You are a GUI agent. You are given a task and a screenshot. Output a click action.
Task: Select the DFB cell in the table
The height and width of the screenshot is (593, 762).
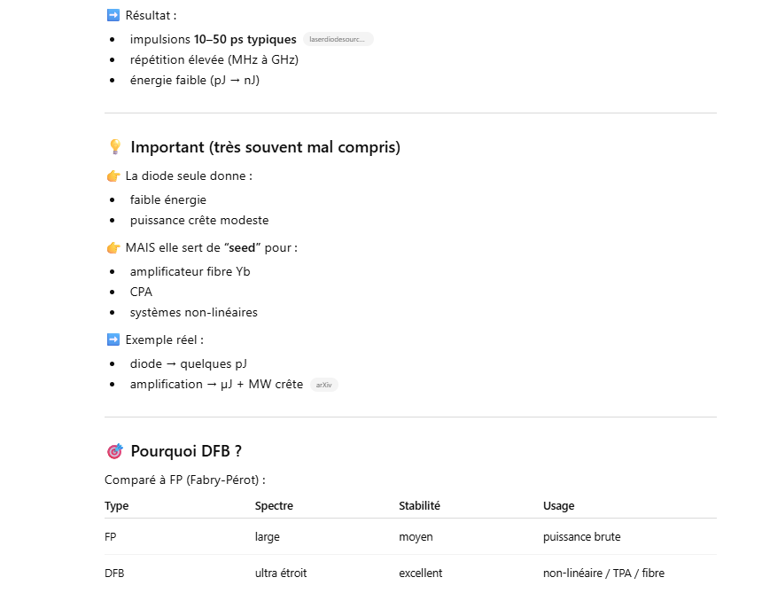pyautogui.click(x=114, y=573)
